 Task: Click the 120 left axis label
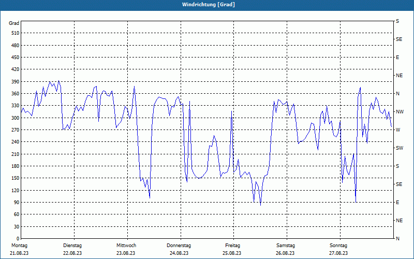(x=16, y=190)
